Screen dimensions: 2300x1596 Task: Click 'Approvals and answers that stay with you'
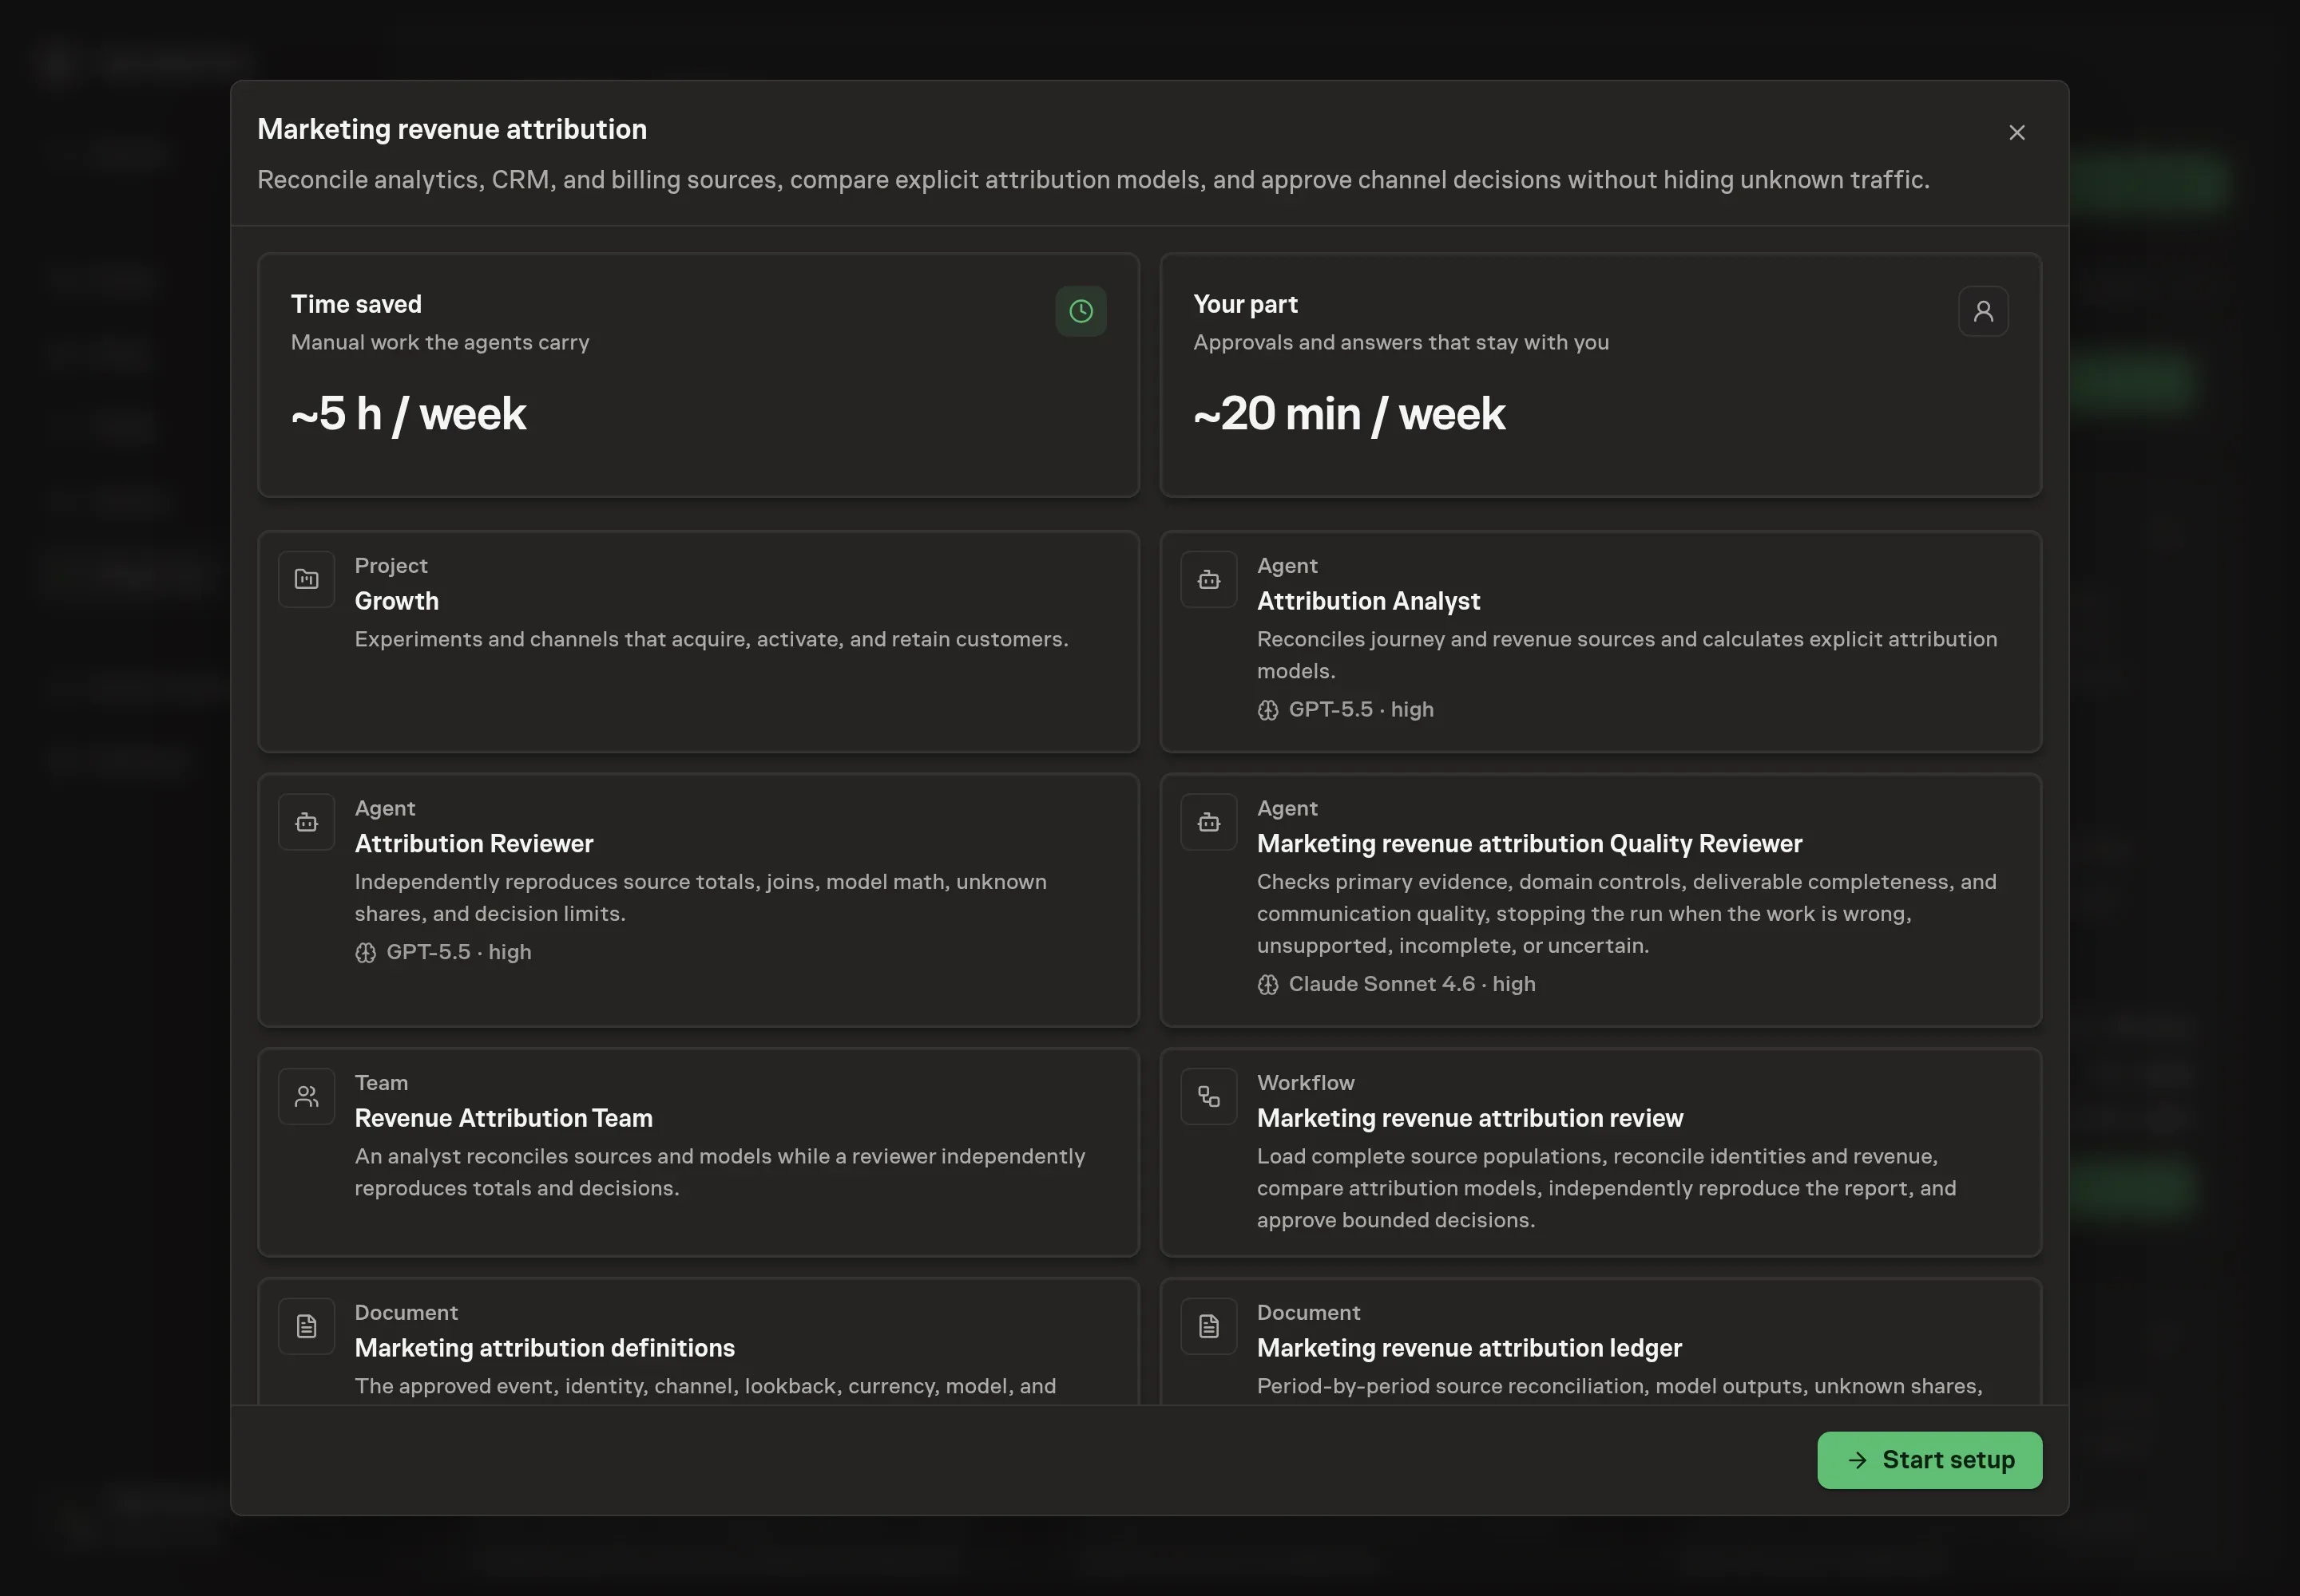pyautogui.click(x=1402, y=342)
